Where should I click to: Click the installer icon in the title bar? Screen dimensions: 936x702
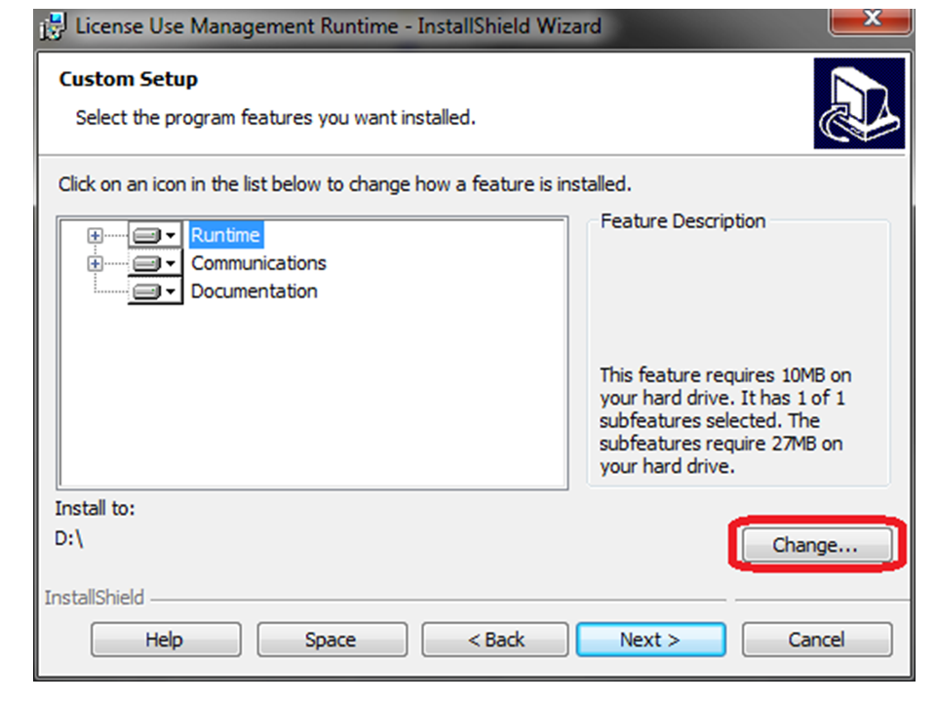53,26
